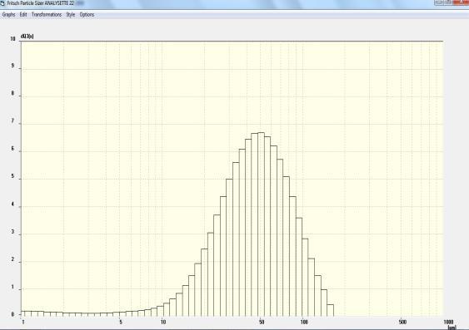Click the y-axis value 3
This screenshot has width=469, height=330.
12,232
